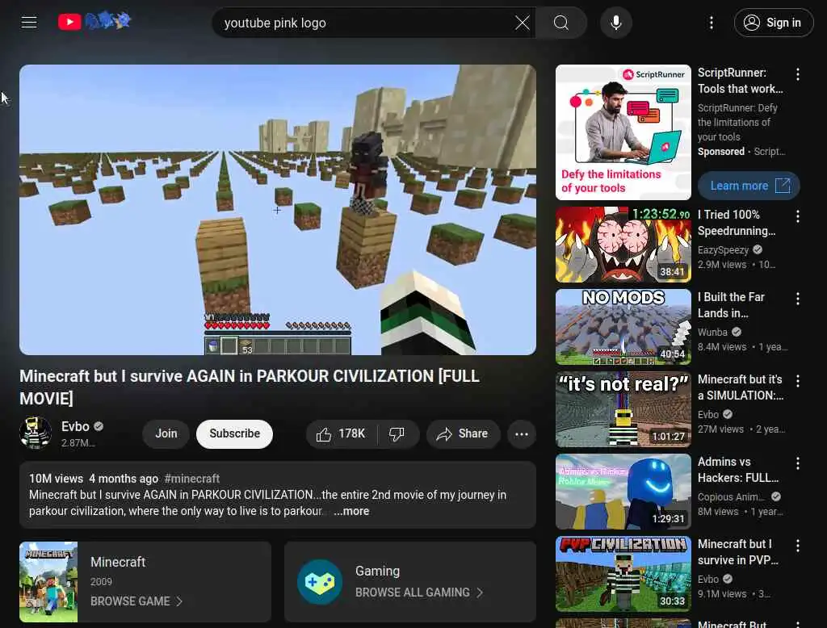The width and height of the screenshot is (827, 628).
Task: Share this video
Action: tap(463, 434)
